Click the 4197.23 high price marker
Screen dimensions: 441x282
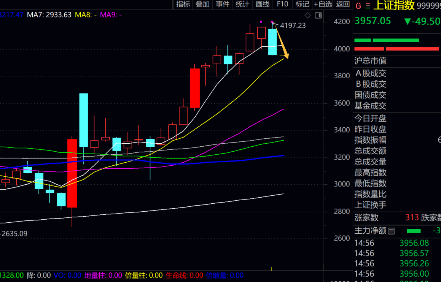click(x=293, y=26)
